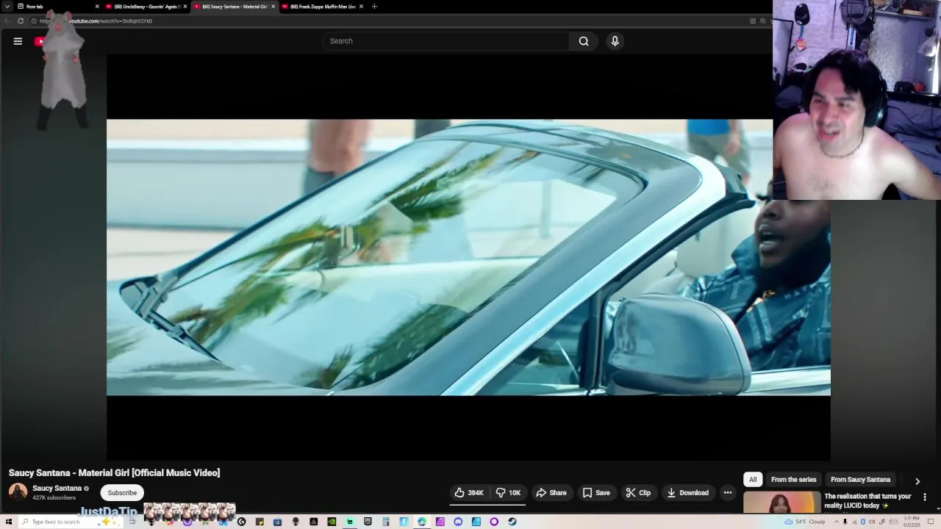Dislike the video with 10K thumbs-down
Image resolution: width=941 pixels, height=529 pixels.
tap(509, 493)
